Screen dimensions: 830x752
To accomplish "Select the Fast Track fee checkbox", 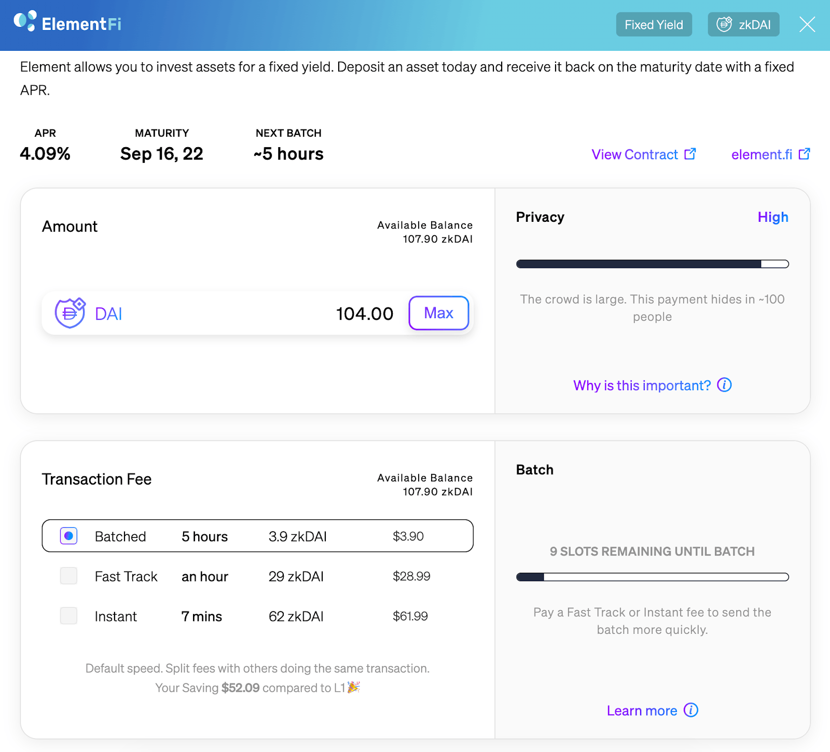I will click(x=69, y=576).
